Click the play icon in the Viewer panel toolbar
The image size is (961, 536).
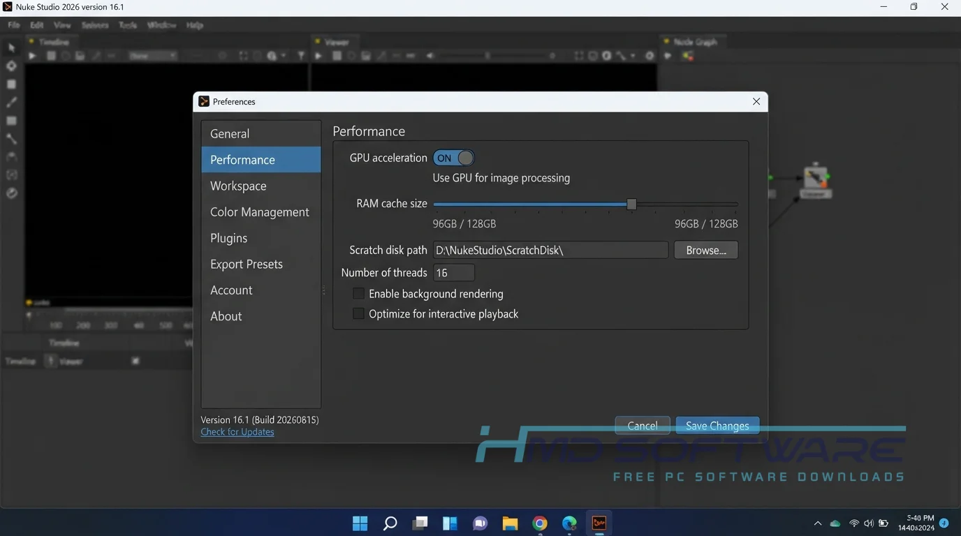point(318,56)
